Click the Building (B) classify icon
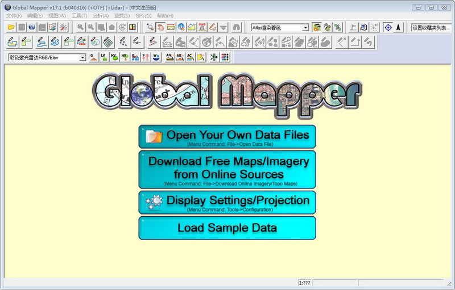Image resolution: width=455 pixels, height=290 pixels. click(135, 57)
